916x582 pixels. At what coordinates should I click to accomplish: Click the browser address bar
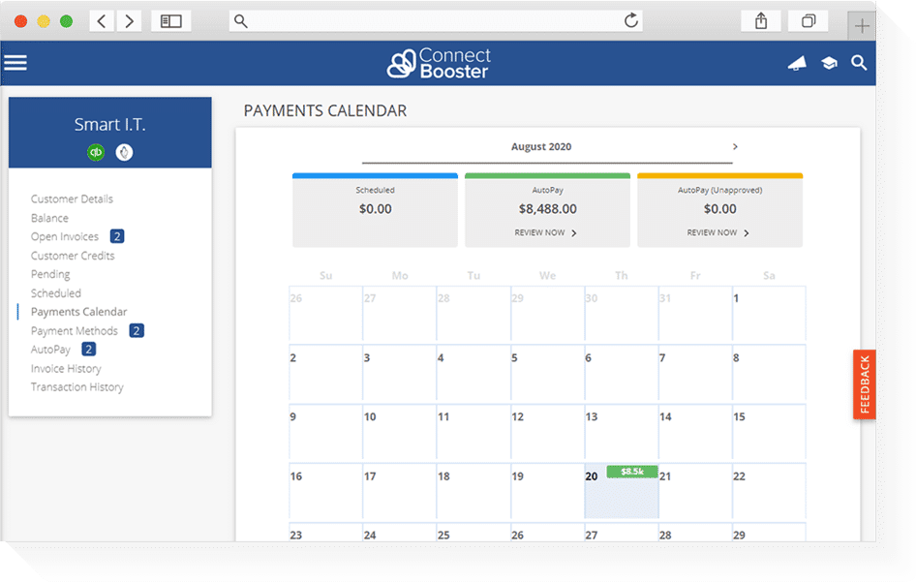click(436, 21)
